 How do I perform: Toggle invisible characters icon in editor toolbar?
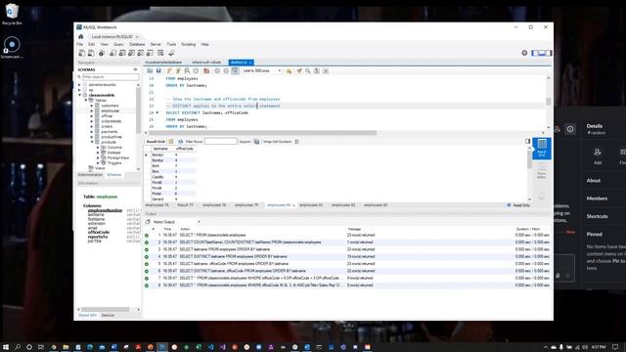(x=317, y=70)
